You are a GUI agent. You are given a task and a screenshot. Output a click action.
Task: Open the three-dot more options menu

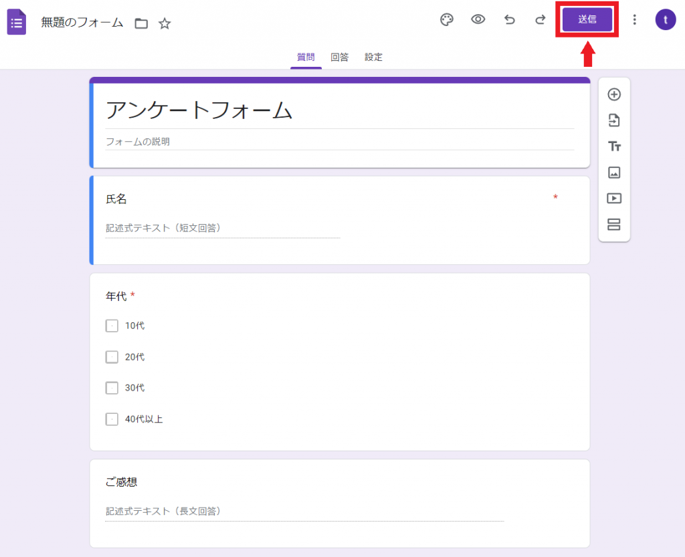(634, 19)
